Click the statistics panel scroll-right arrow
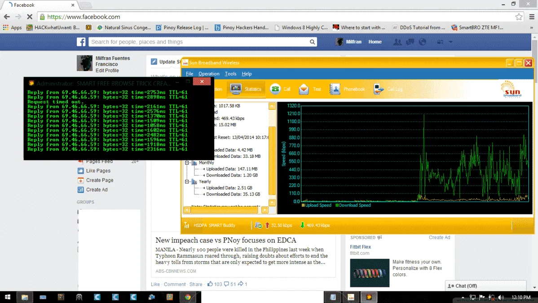 tap(265, 210)
